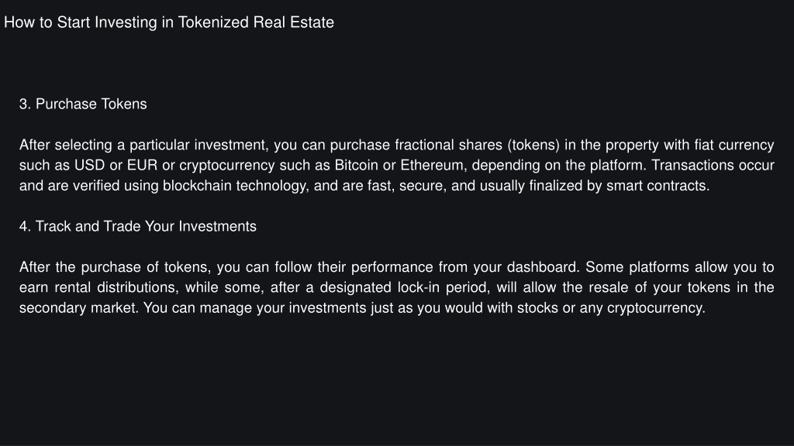Click the '3. Purchase Tokens' heading
Viewport: 794px width, 446px height.
click(83, 104)
